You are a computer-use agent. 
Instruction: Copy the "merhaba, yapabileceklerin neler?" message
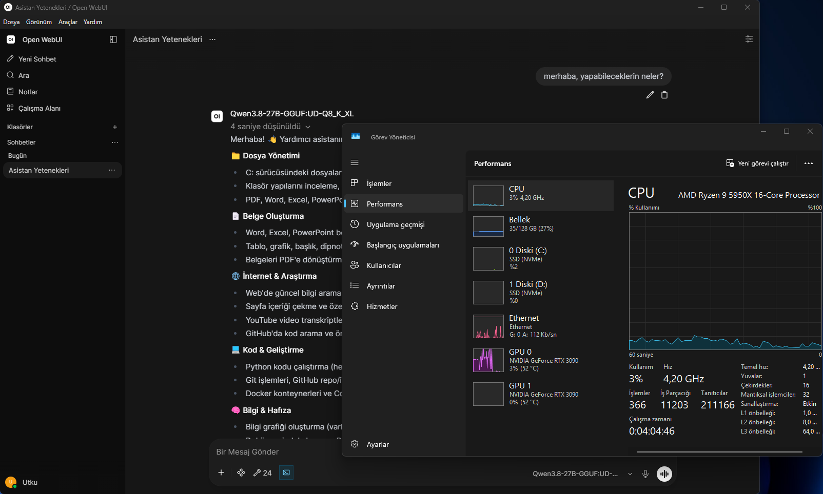click(664, 95)
